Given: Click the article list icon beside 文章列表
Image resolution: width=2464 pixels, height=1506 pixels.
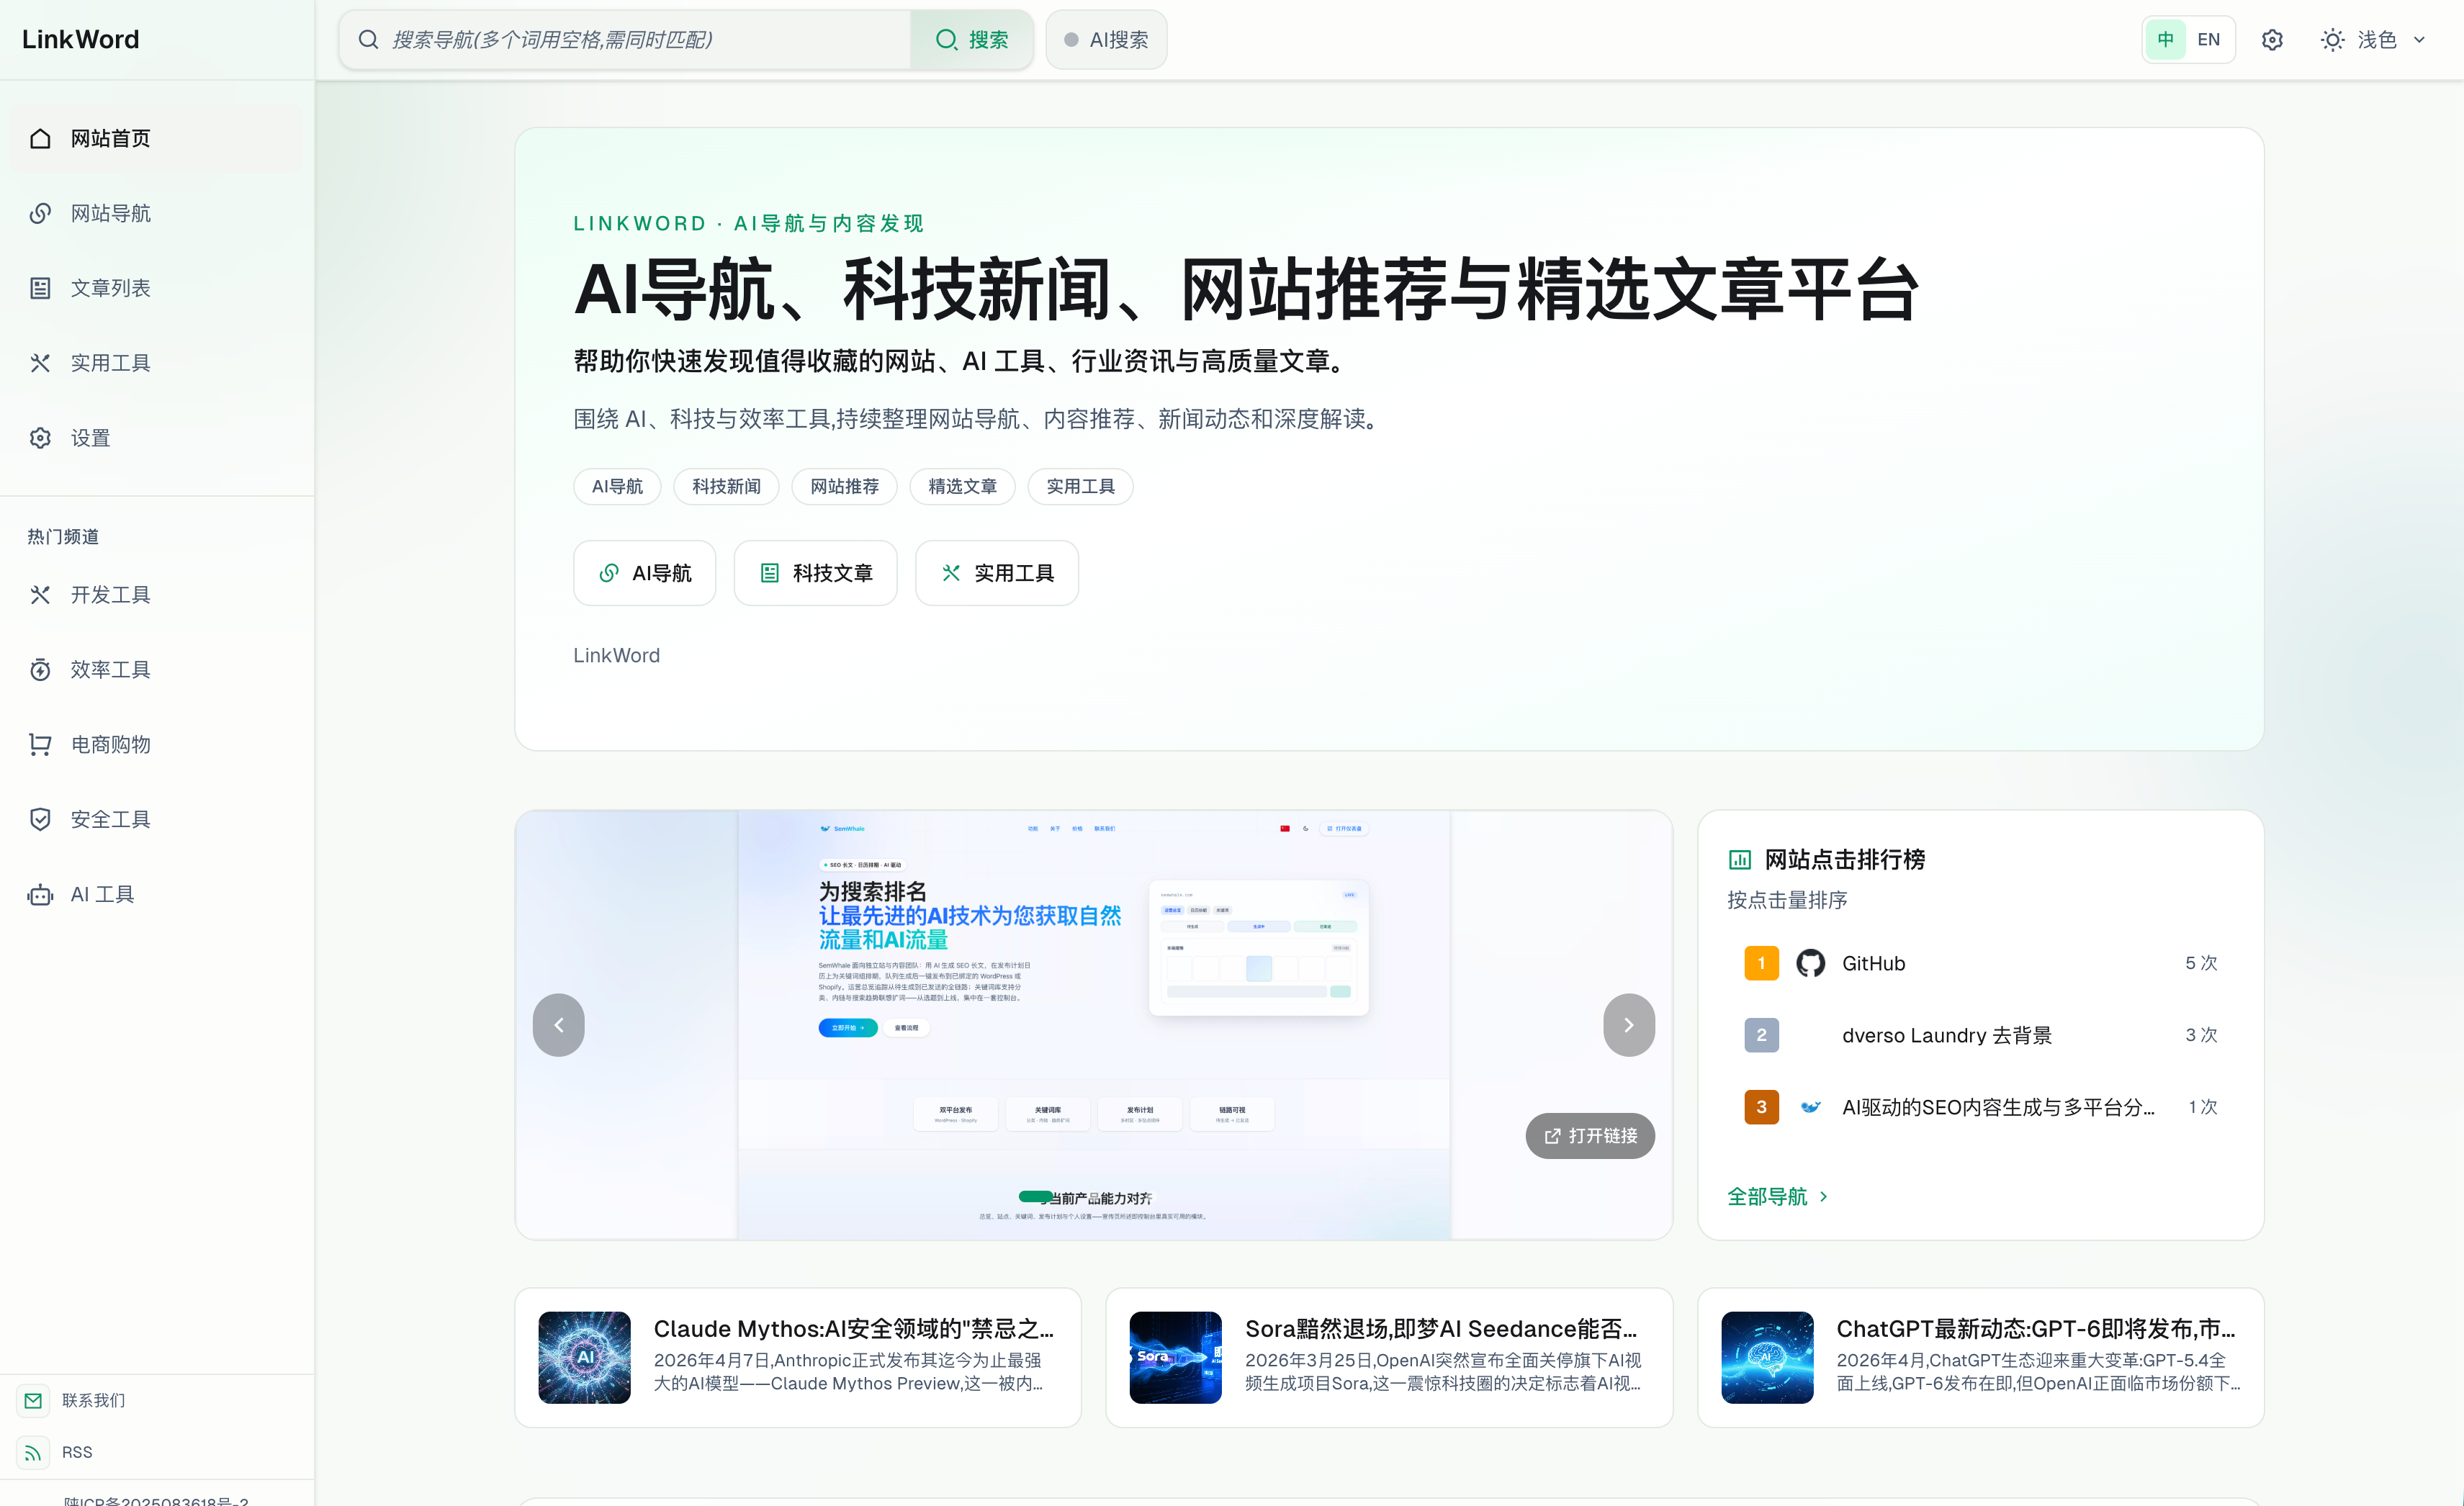Looking at the screenshot, I should tap(40, 288).
